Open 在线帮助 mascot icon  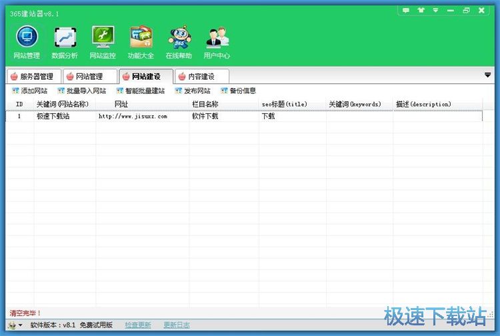[179, 43]
